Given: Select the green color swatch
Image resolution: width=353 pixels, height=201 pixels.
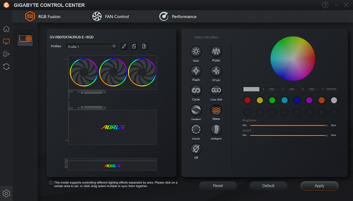Looking at the screenshot, I should (272, 100).
